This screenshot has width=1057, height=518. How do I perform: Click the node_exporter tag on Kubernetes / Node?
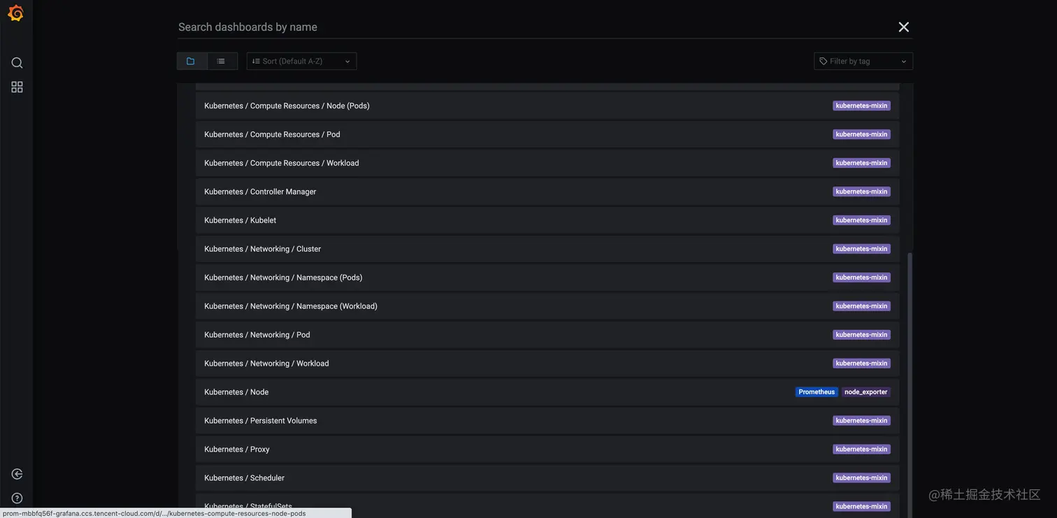(x=866, y=392)
